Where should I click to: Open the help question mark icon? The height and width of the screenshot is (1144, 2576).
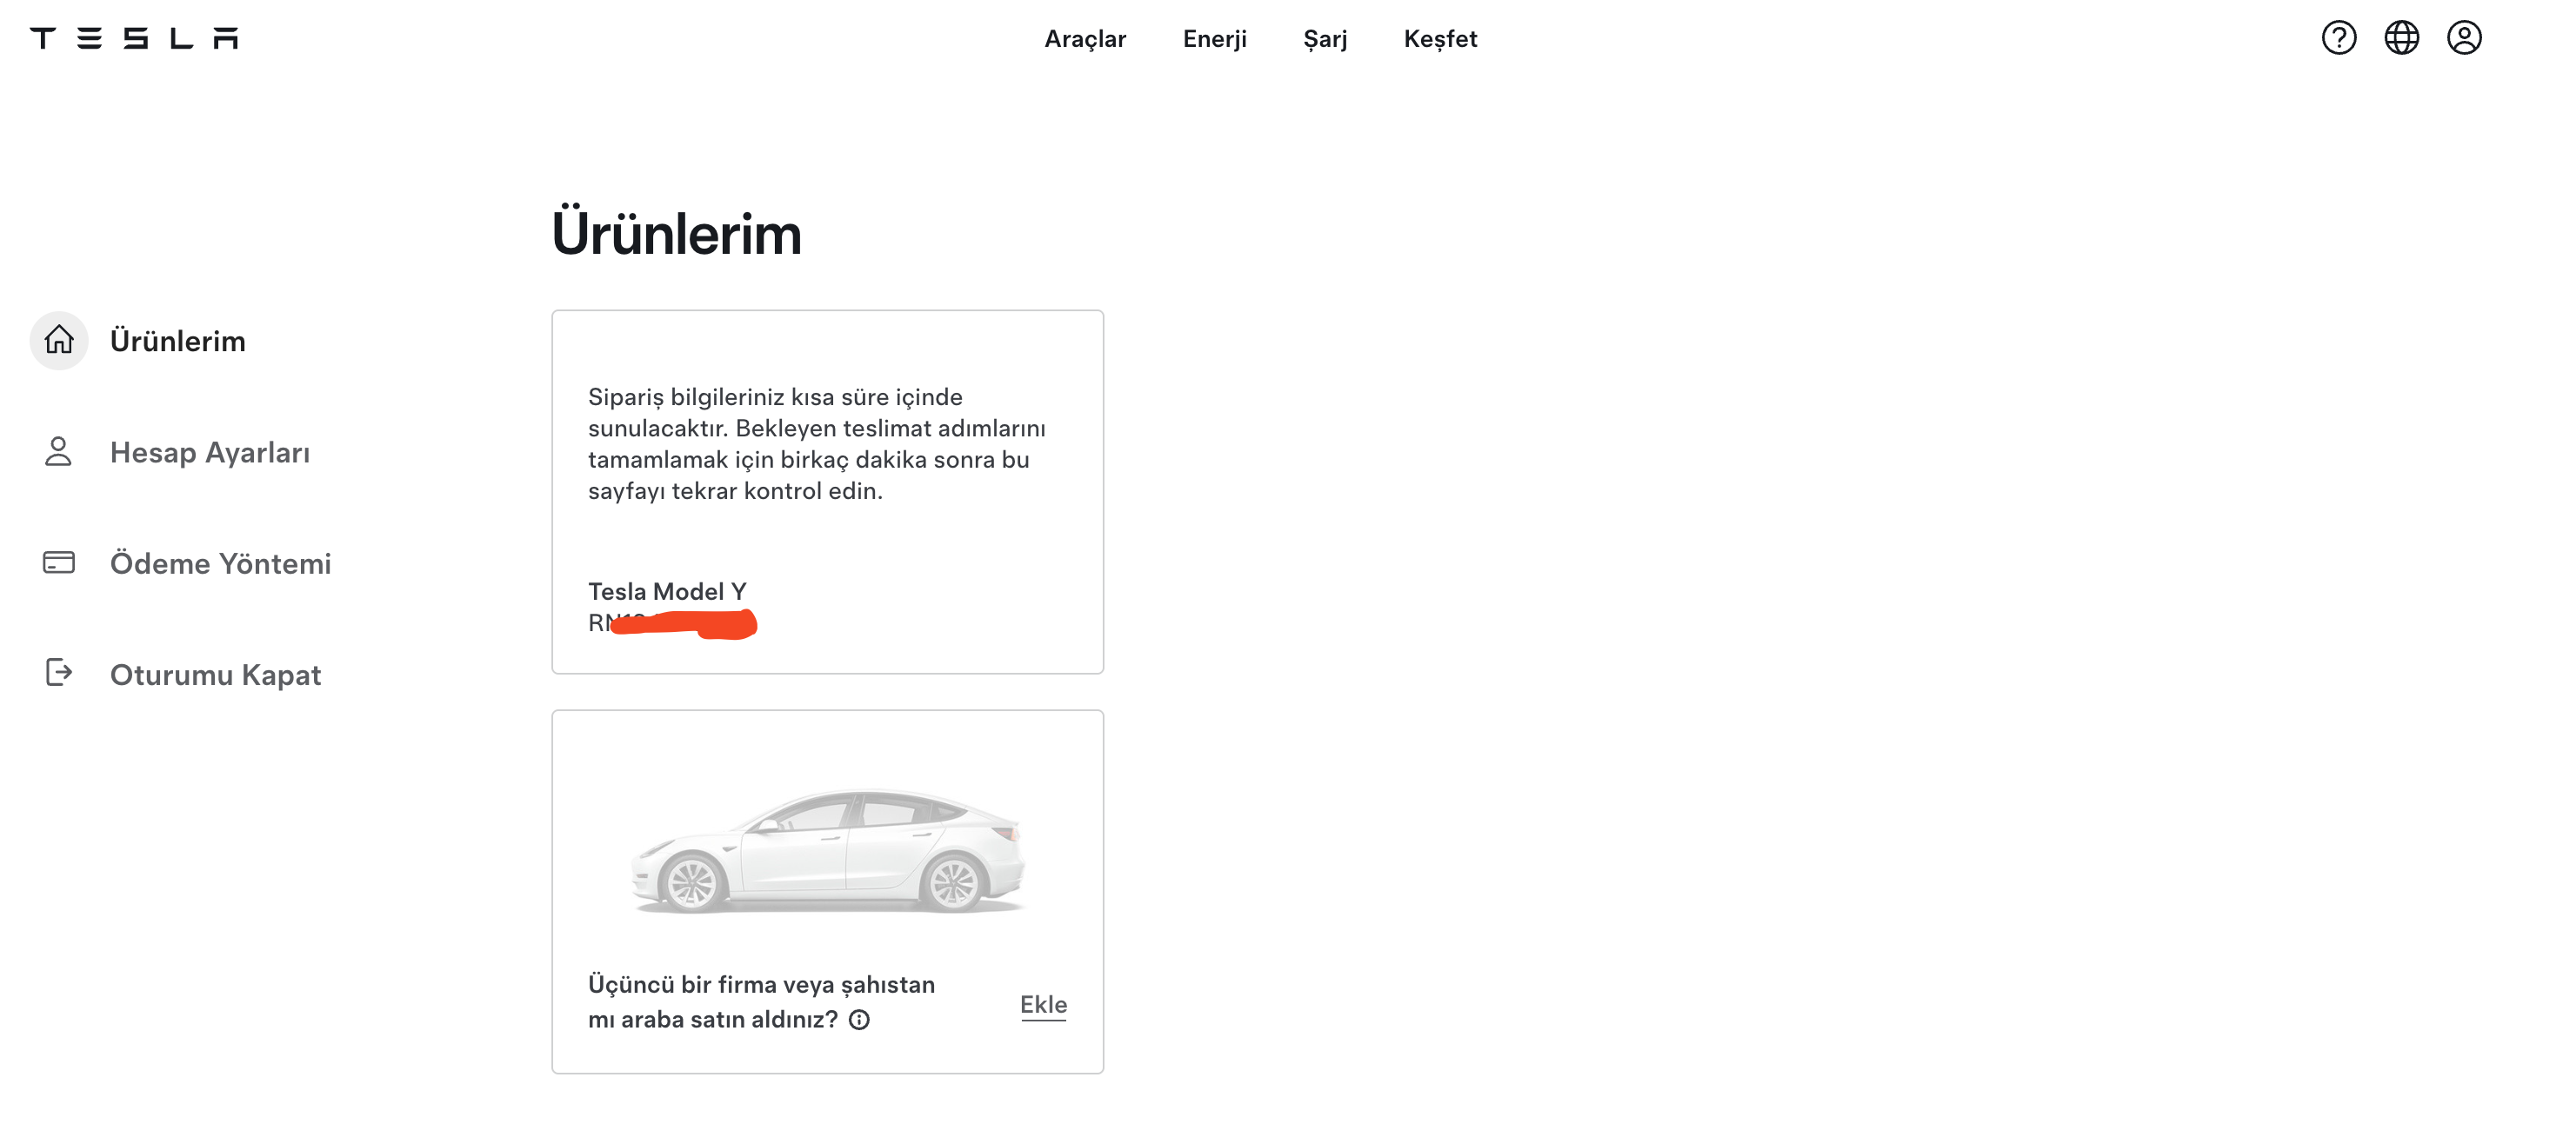point(2338,38)
